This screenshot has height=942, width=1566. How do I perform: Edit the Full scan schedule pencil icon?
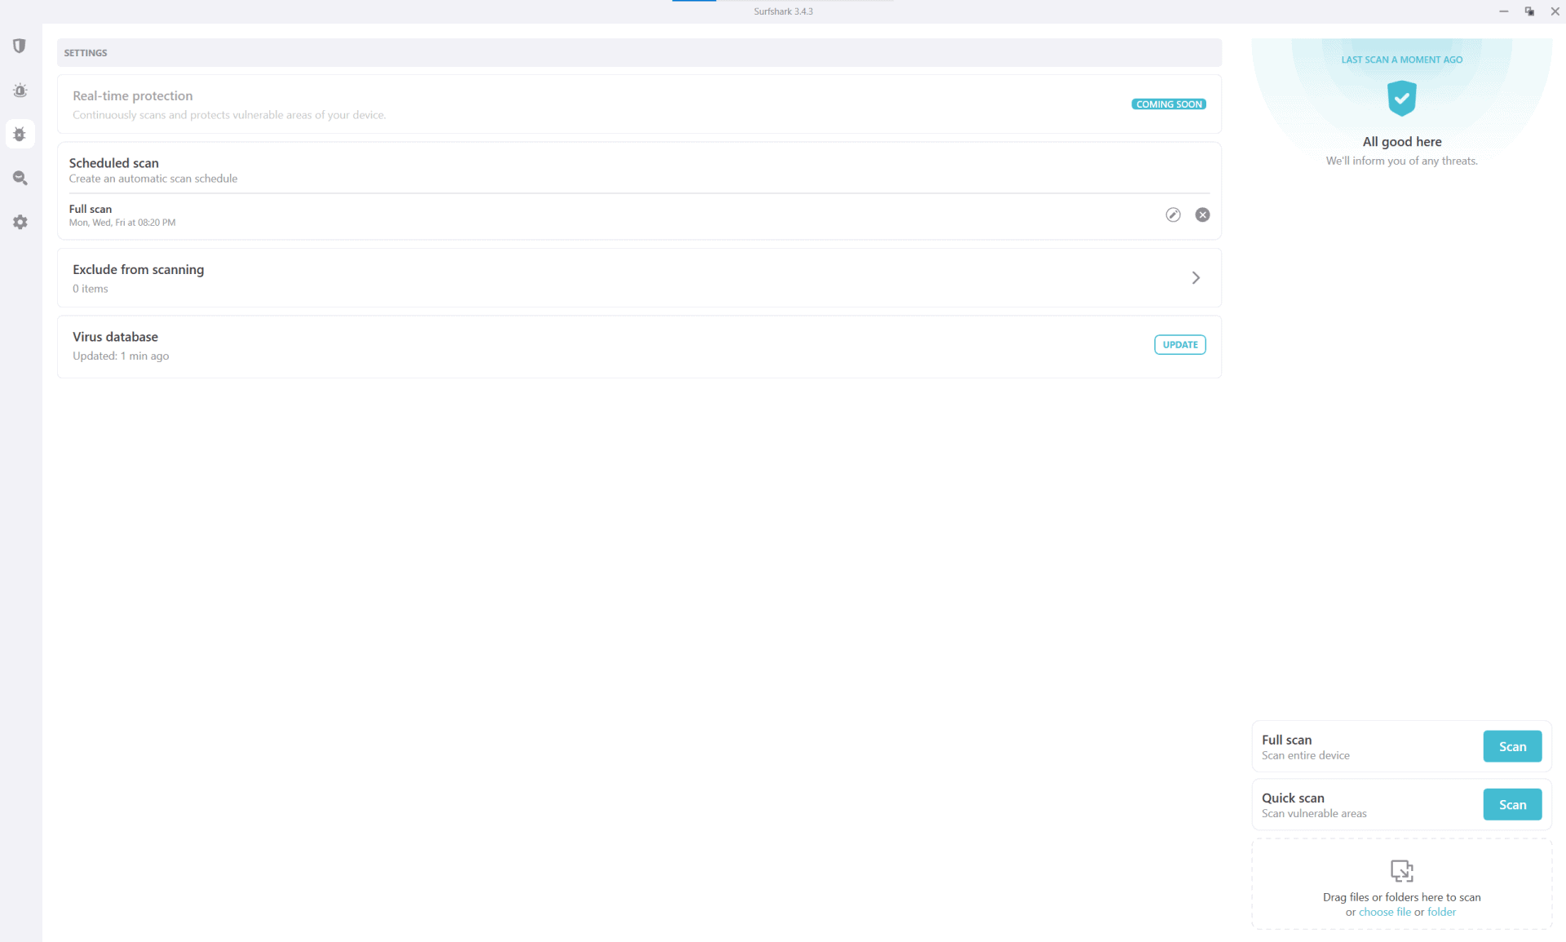[1173, 214]
